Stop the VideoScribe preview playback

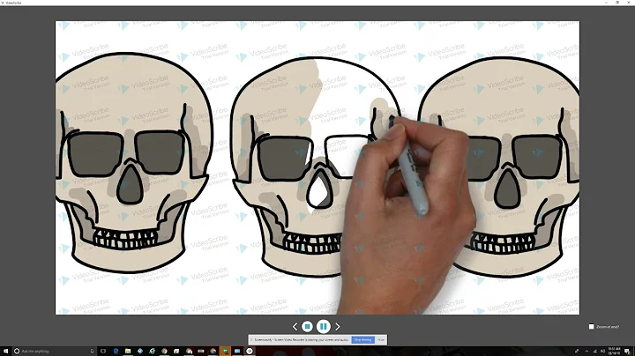tap(308, 326)
